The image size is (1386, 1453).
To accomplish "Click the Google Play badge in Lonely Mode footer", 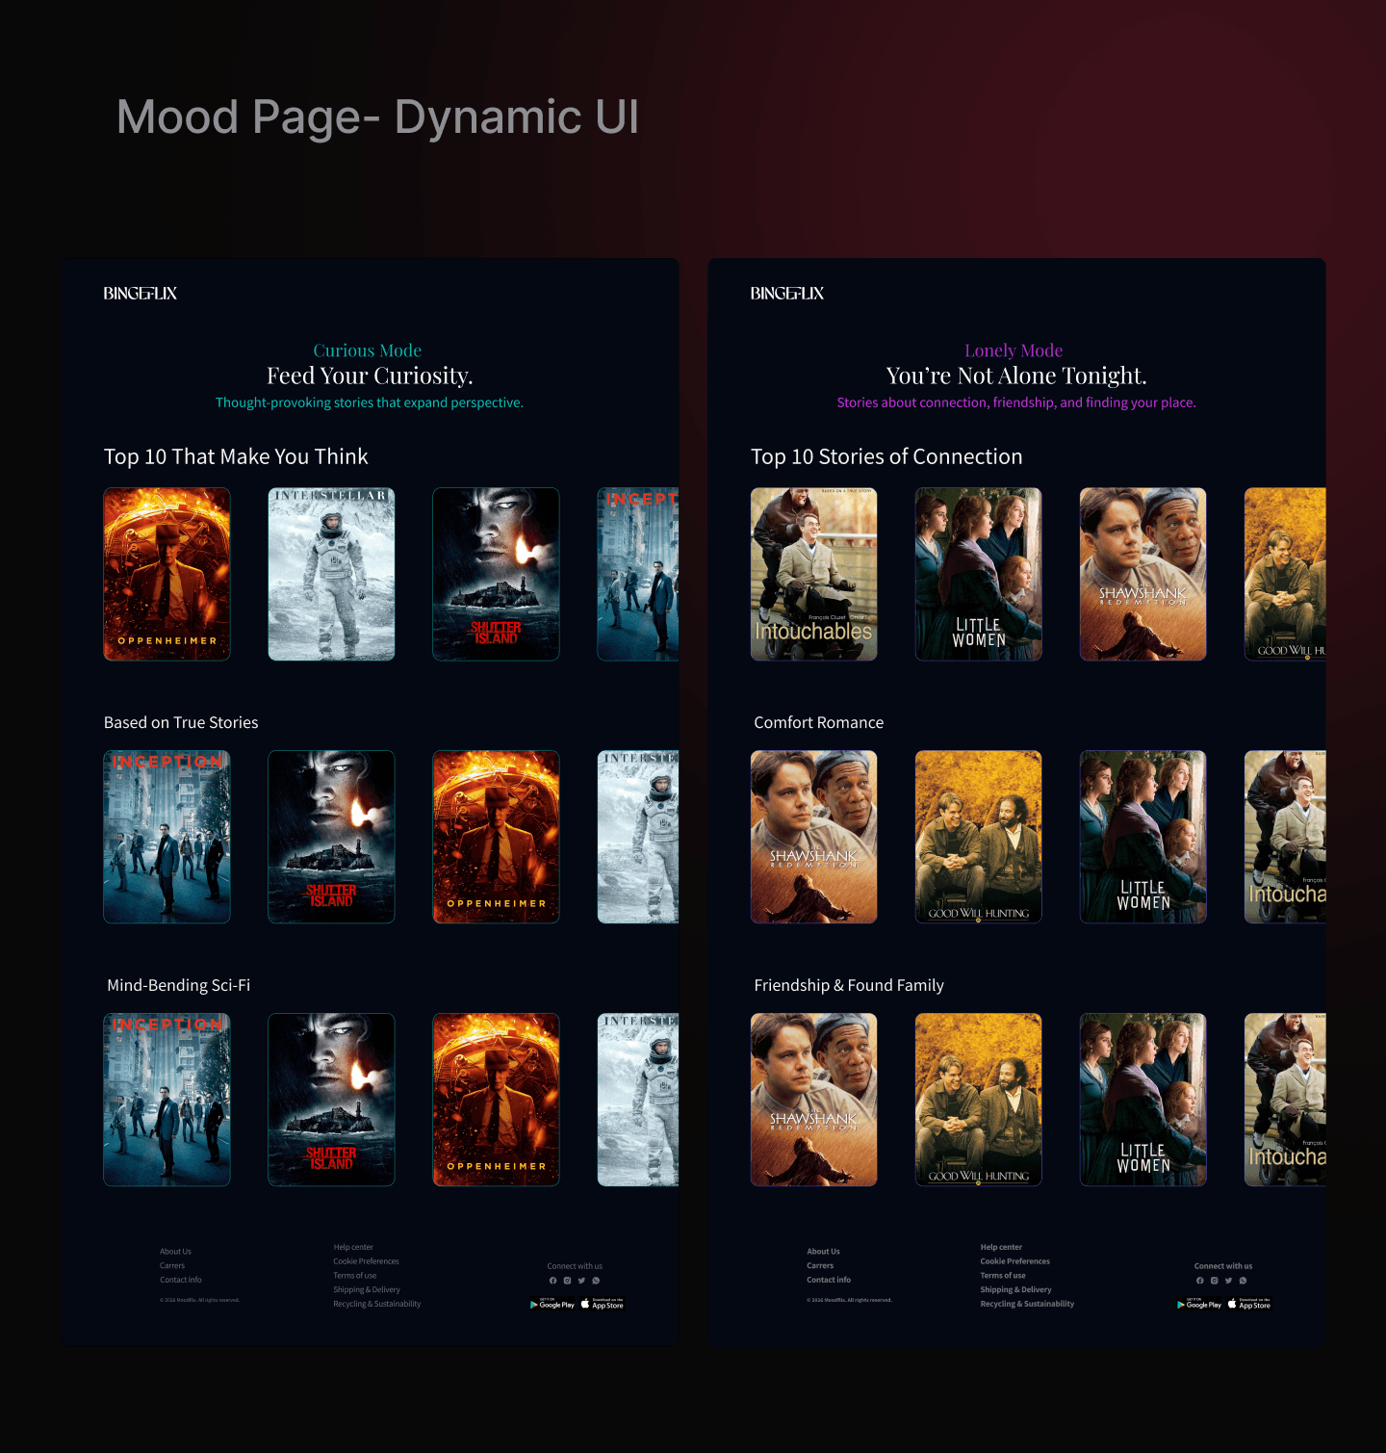I will [1198, 1305].
